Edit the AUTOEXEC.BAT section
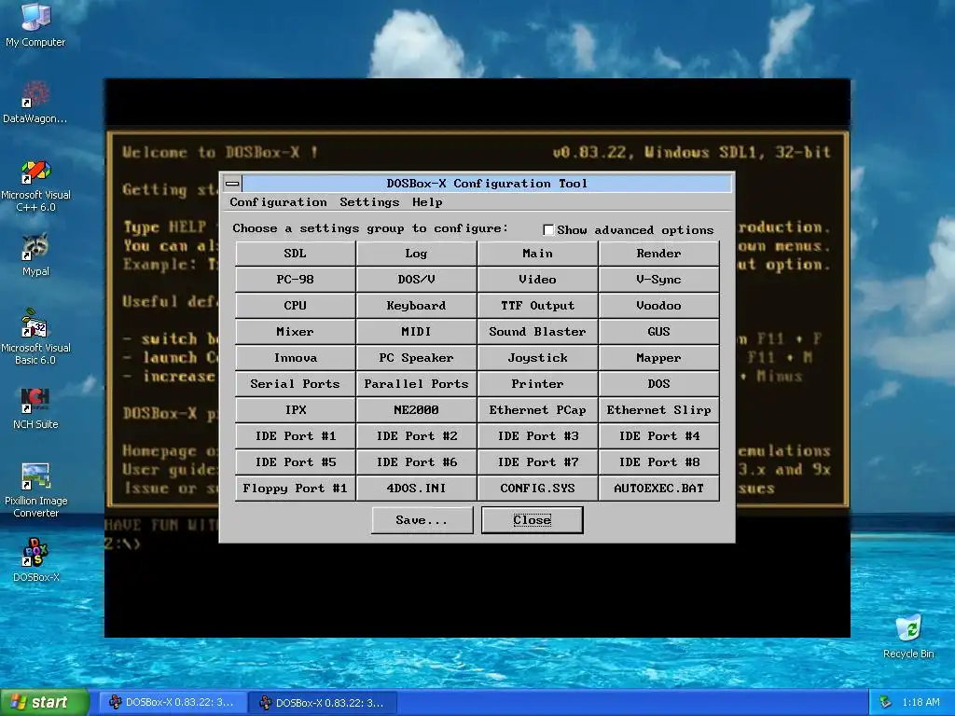 coord(658,489)
